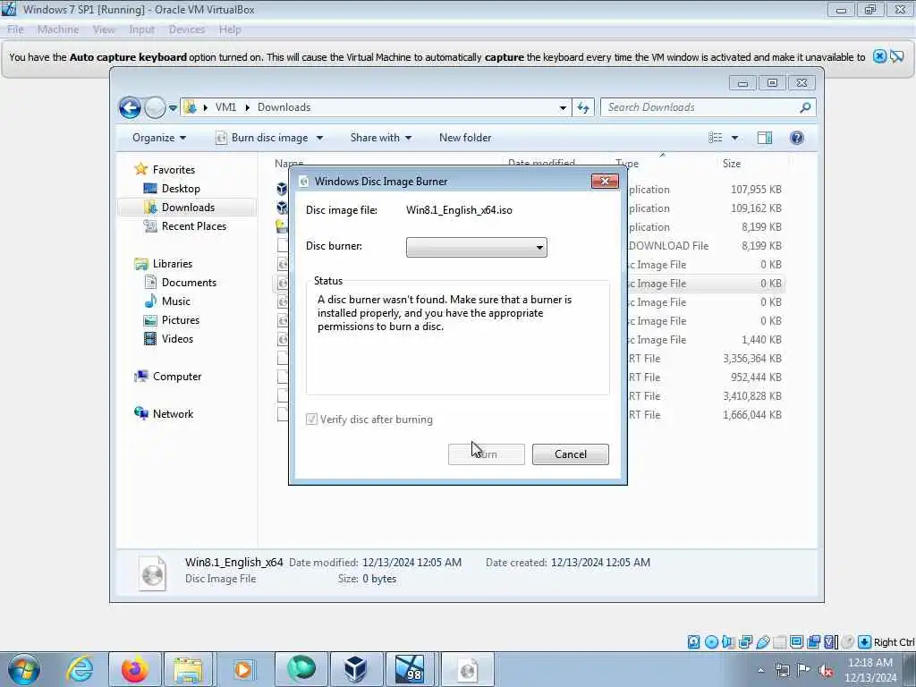This screenshot has width=916, height=687.
Task: Expand the Burn disc image dropdown arrow
Action: pyautogui.click(x=319, y=139)
